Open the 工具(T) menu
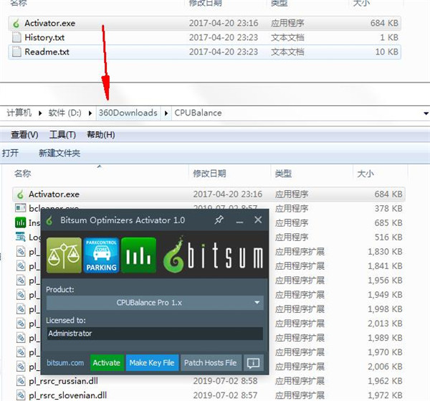This screenshot has height=401, width=430. point(62,135)
